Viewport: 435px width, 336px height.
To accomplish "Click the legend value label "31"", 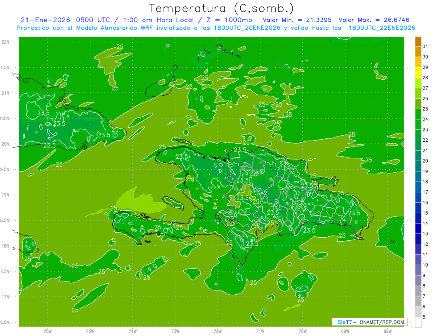I will coord(426,46).
